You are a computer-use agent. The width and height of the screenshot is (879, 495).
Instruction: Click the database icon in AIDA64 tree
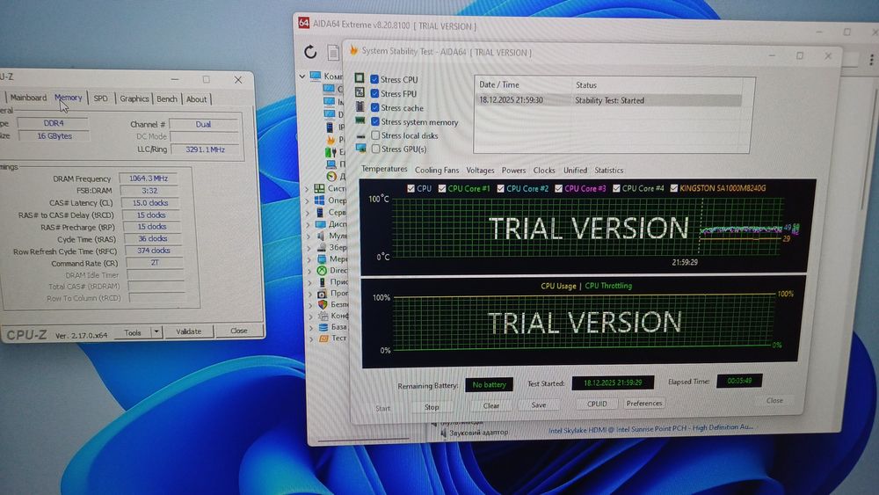pyautogui.click(x=323, y=327)
